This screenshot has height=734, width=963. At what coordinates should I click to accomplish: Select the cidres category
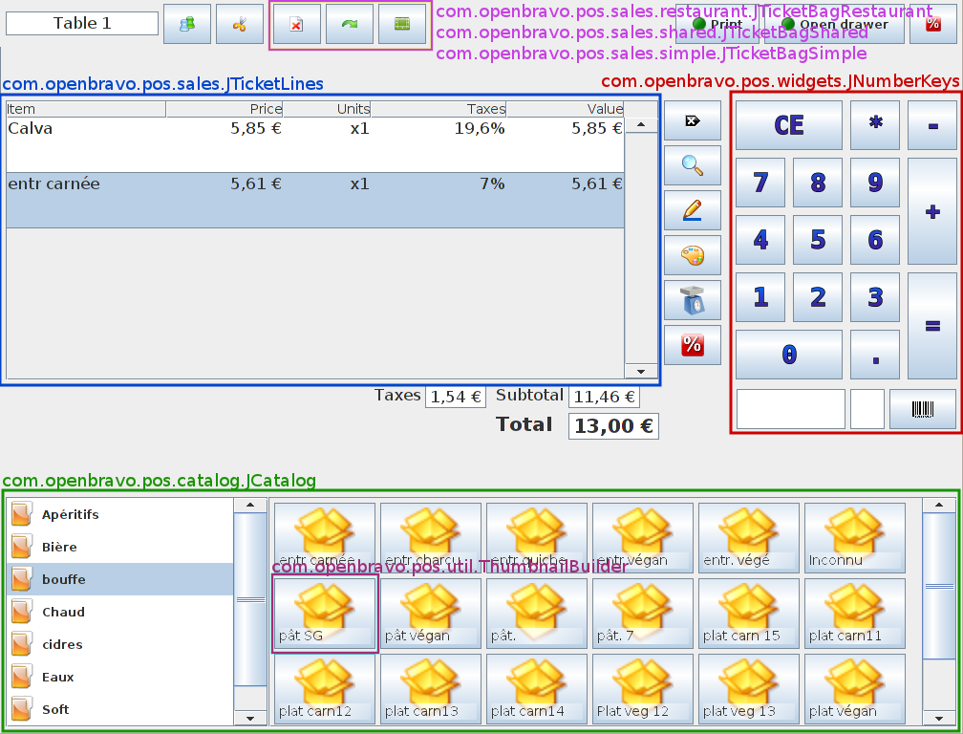[x=119, y=644]
